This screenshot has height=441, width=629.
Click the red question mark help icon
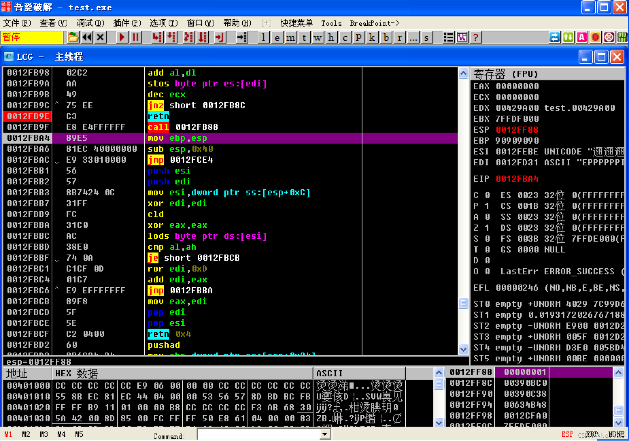click(x=475, y=37)
